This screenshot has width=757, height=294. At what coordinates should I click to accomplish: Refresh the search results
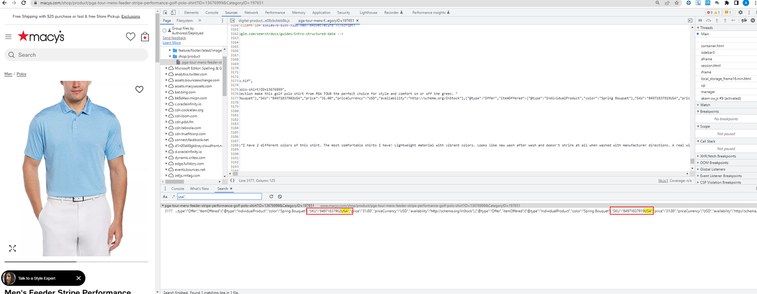click(x=271, y=197)
